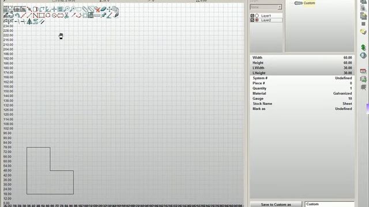
Task: Pick the circle drawing tool
Action: [47, 16]
